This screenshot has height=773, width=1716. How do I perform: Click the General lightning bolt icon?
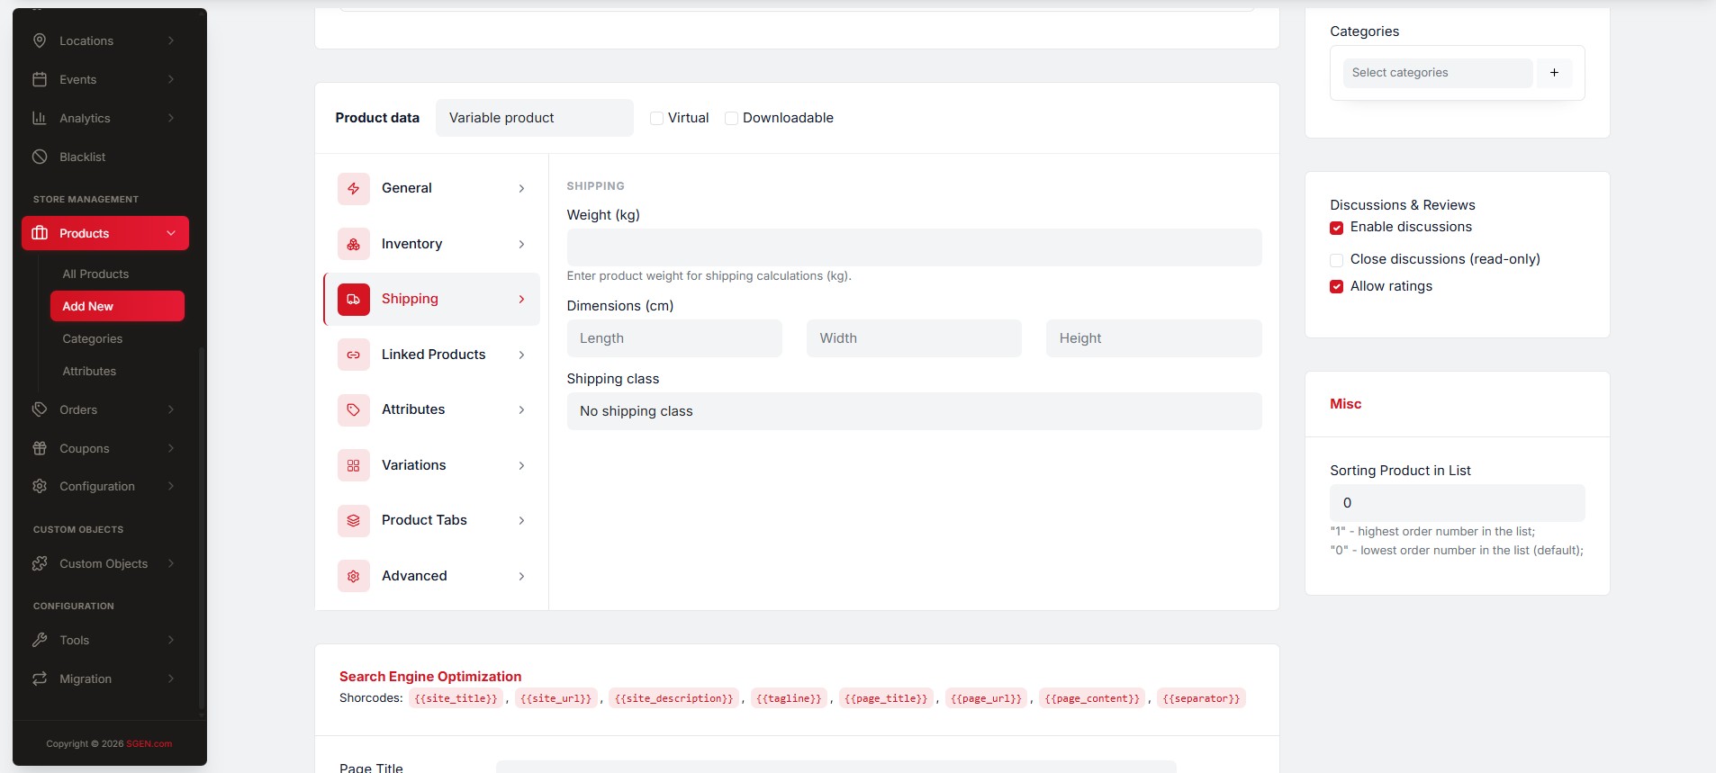pyautogui.click(x=354, y=188)
